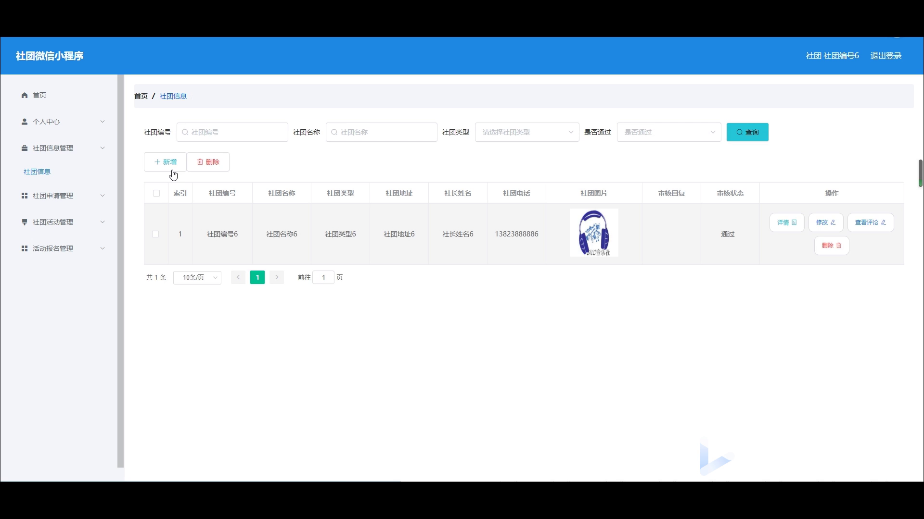Click the grid icon next to 社团申请管理
The height and width of the screenshot is (519, 924).
[25, 196]
